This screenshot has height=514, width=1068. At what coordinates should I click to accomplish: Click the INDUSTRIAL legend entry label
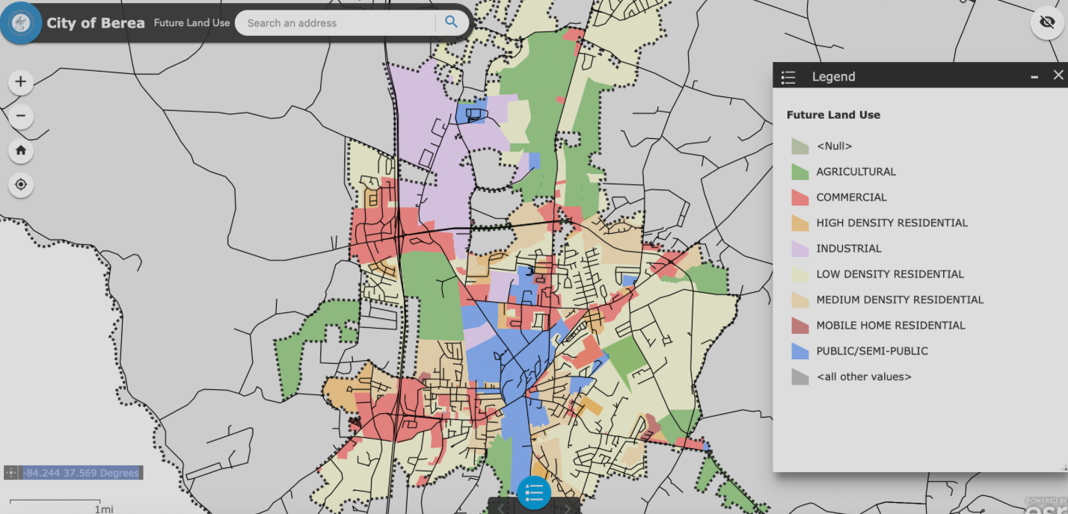pos(849,249)
